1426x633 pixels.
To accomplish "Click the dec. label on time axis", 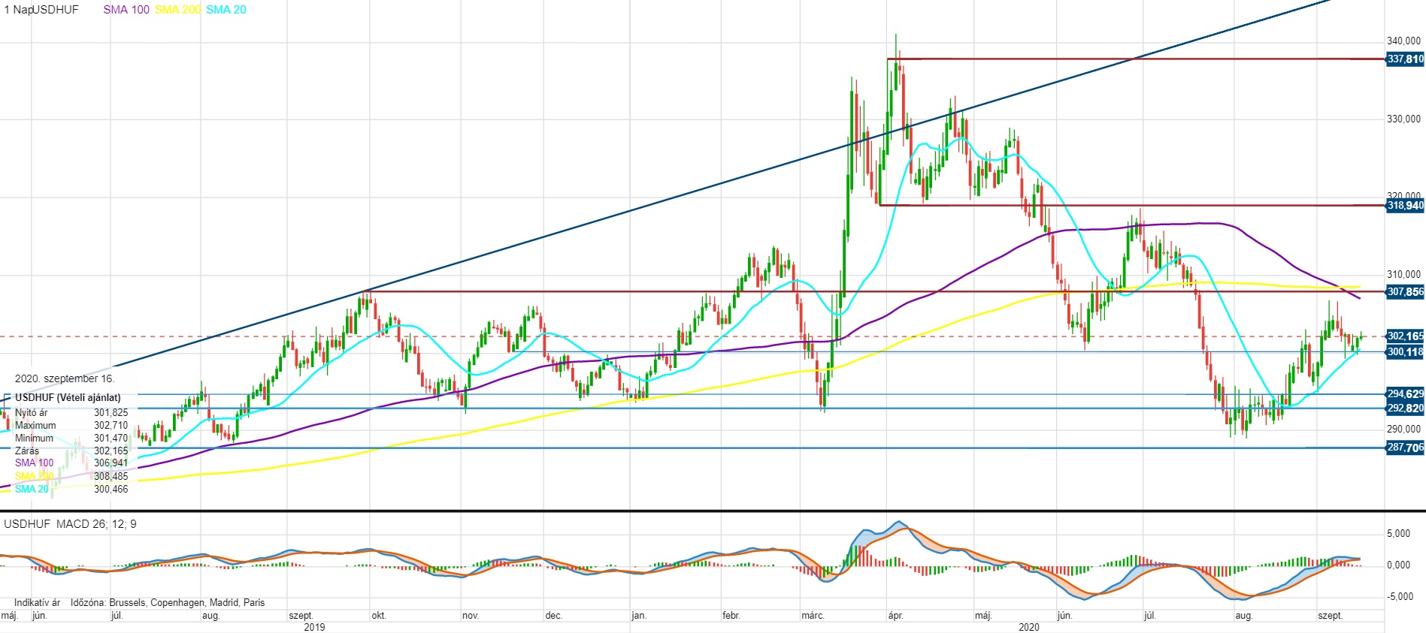I will coord(553,616).
